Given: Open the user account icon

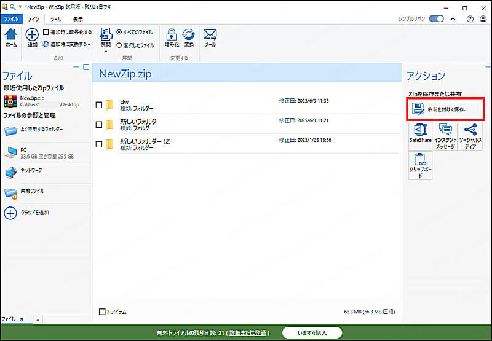Looking at the screenshot, I should tap(483, 19).
